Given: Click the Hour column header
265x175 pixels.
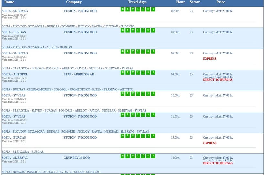Looking at the screenshot, I should tap(180, 2).
